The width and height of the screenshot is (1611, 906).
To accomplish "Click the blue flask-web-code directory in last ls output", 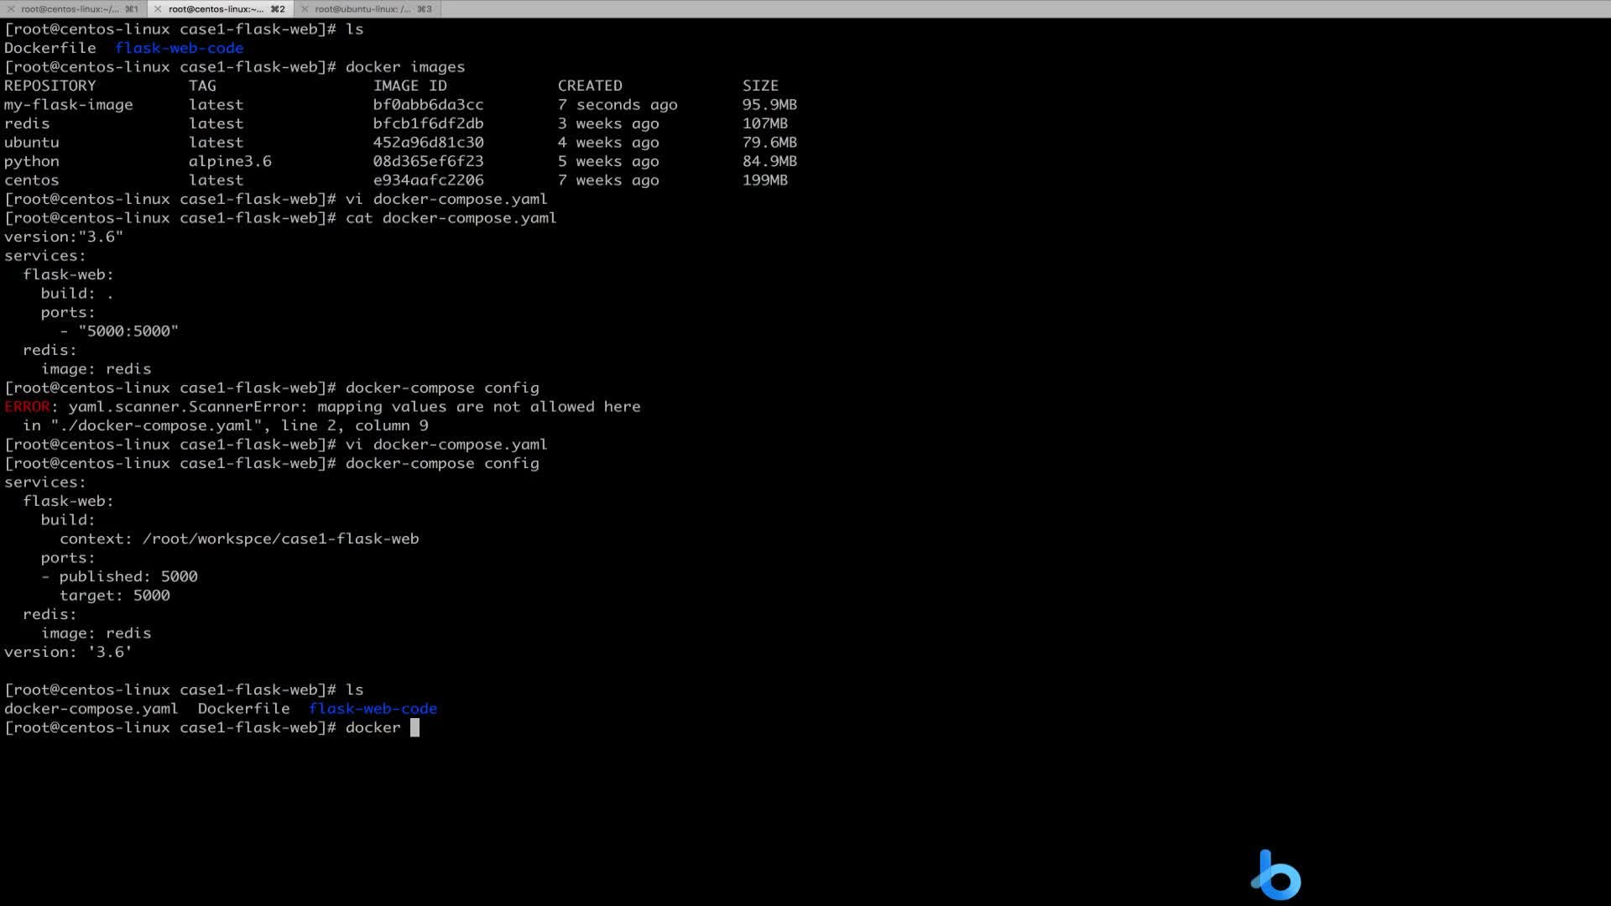I will [373, 709].
